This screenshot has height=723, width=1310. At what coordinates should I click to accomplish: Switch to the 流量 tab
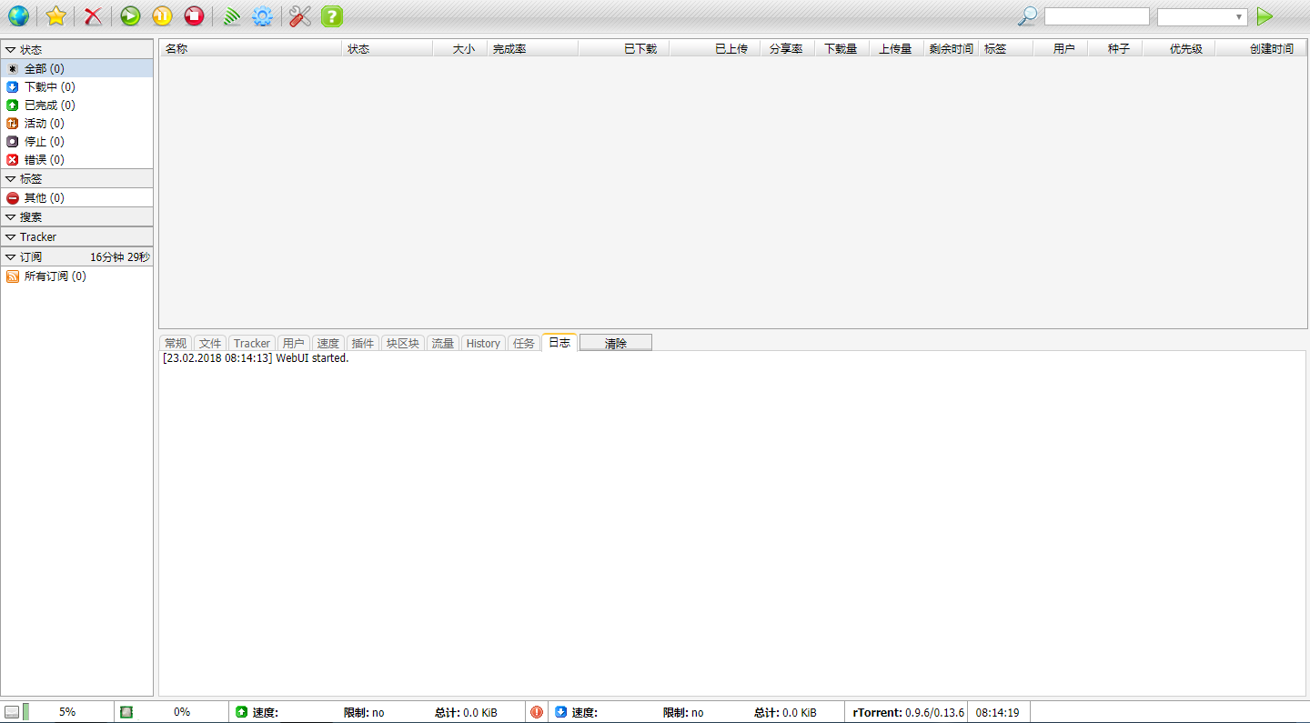pyautogui.click(x=443, y=343)
